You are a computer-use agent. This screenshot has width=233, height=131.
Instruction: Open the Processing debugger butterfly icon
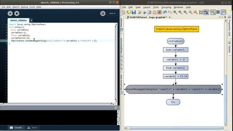tap(103, 13)
